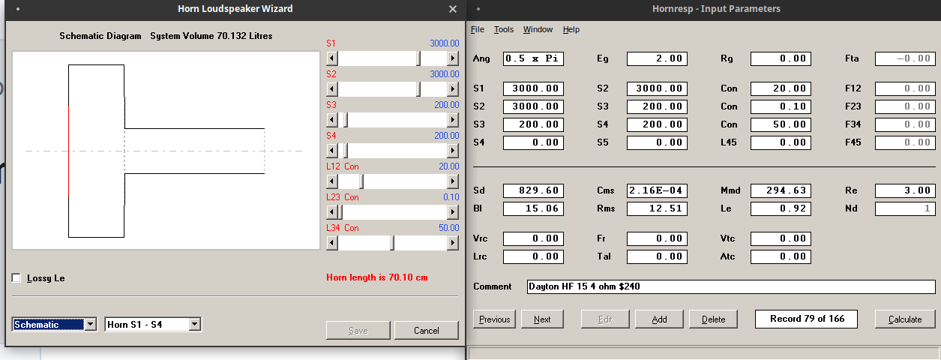
Task: Click right arrow of L23 Con slider
Action: click(x=453, y=212)
